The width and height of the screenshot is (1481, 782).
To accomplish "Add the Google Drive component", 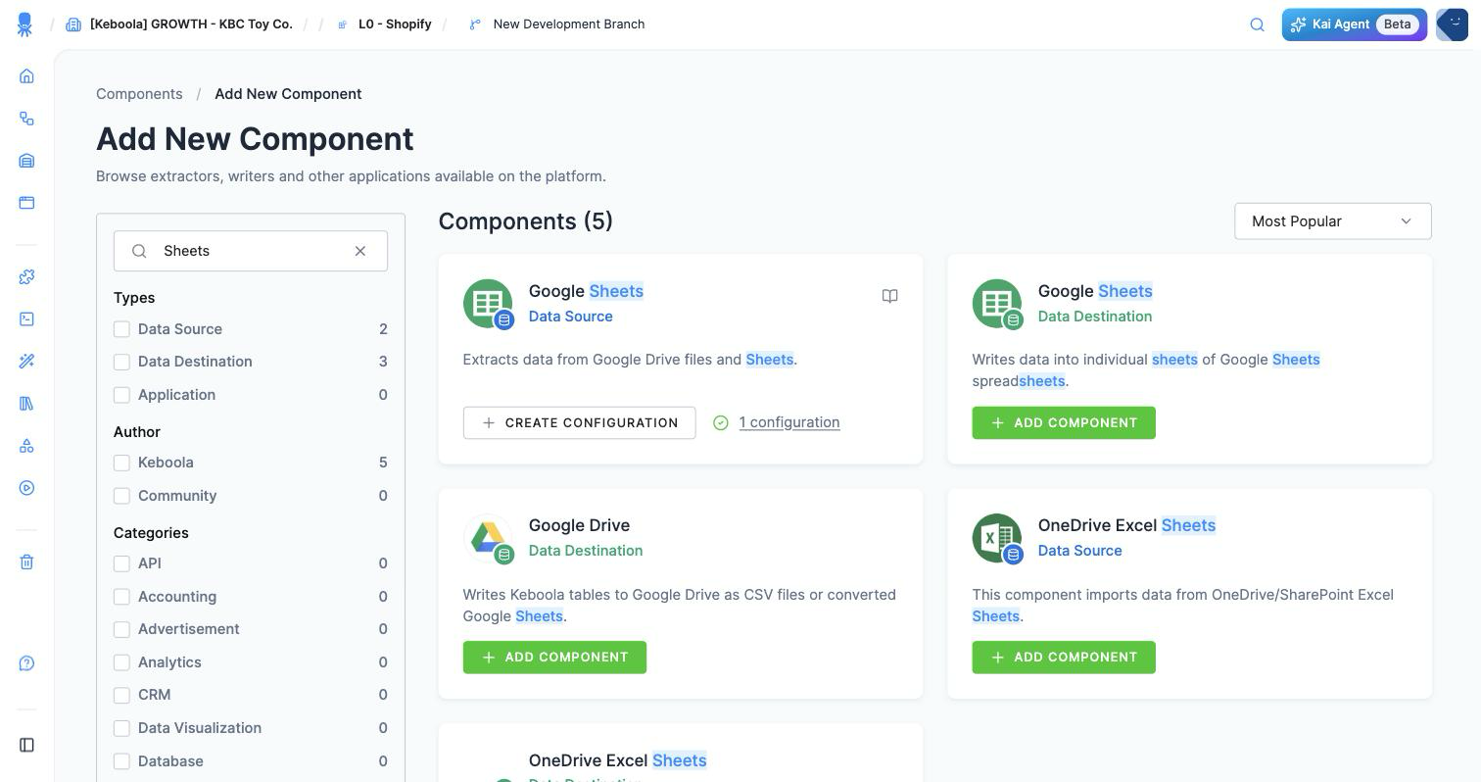I will (554, 658).
